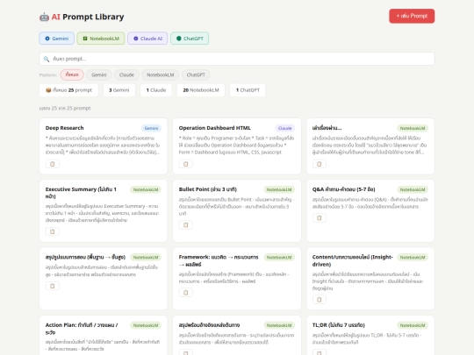The height and width of the screenshot is (355, 474).
Task: Click the robot logo icon beside AI Prompt Library
Action: (44, 17)
